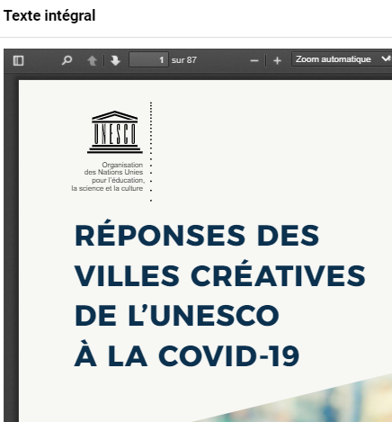Click the 'DE L'UNESCO' title line
392x422 pixels.
[x=177, y=316]
